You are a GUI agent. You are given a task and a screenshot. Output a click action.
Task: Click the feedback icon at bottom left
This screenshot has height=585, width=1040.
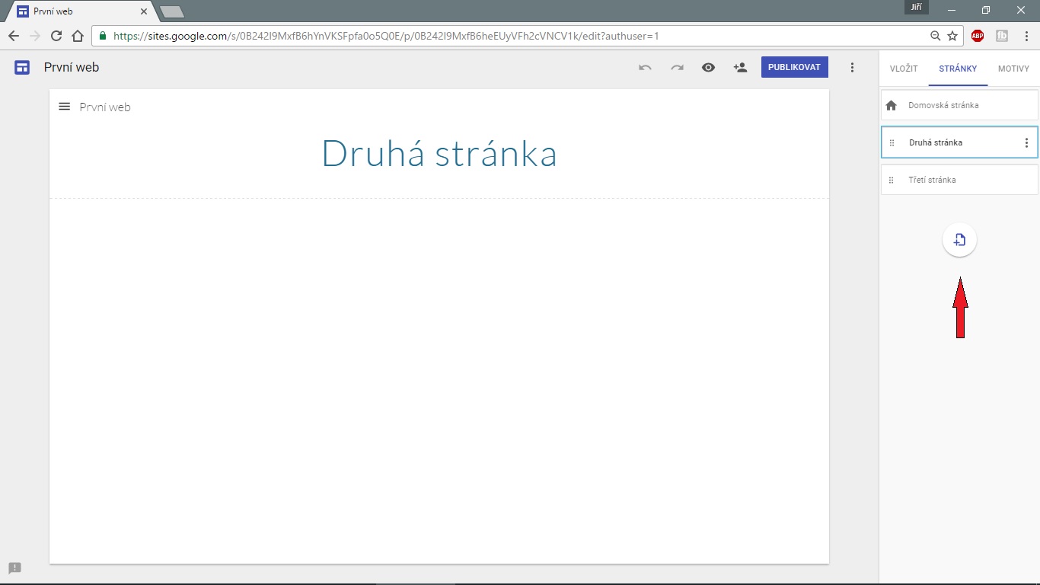pyautogui.click(x=14, y=568)
